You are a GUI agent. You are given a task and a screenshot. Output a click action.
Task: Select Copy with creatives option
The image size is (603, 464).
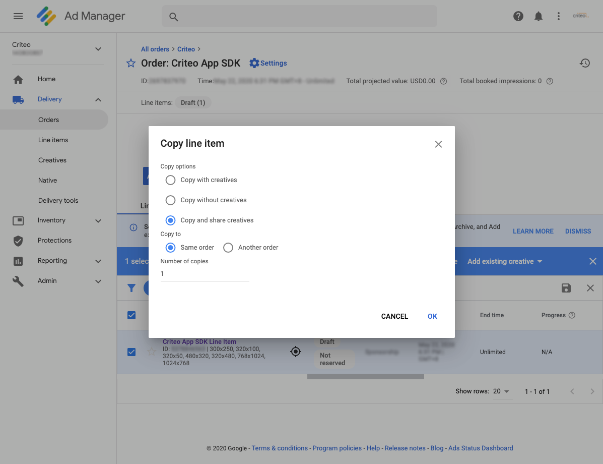click(x=170, y=180)
